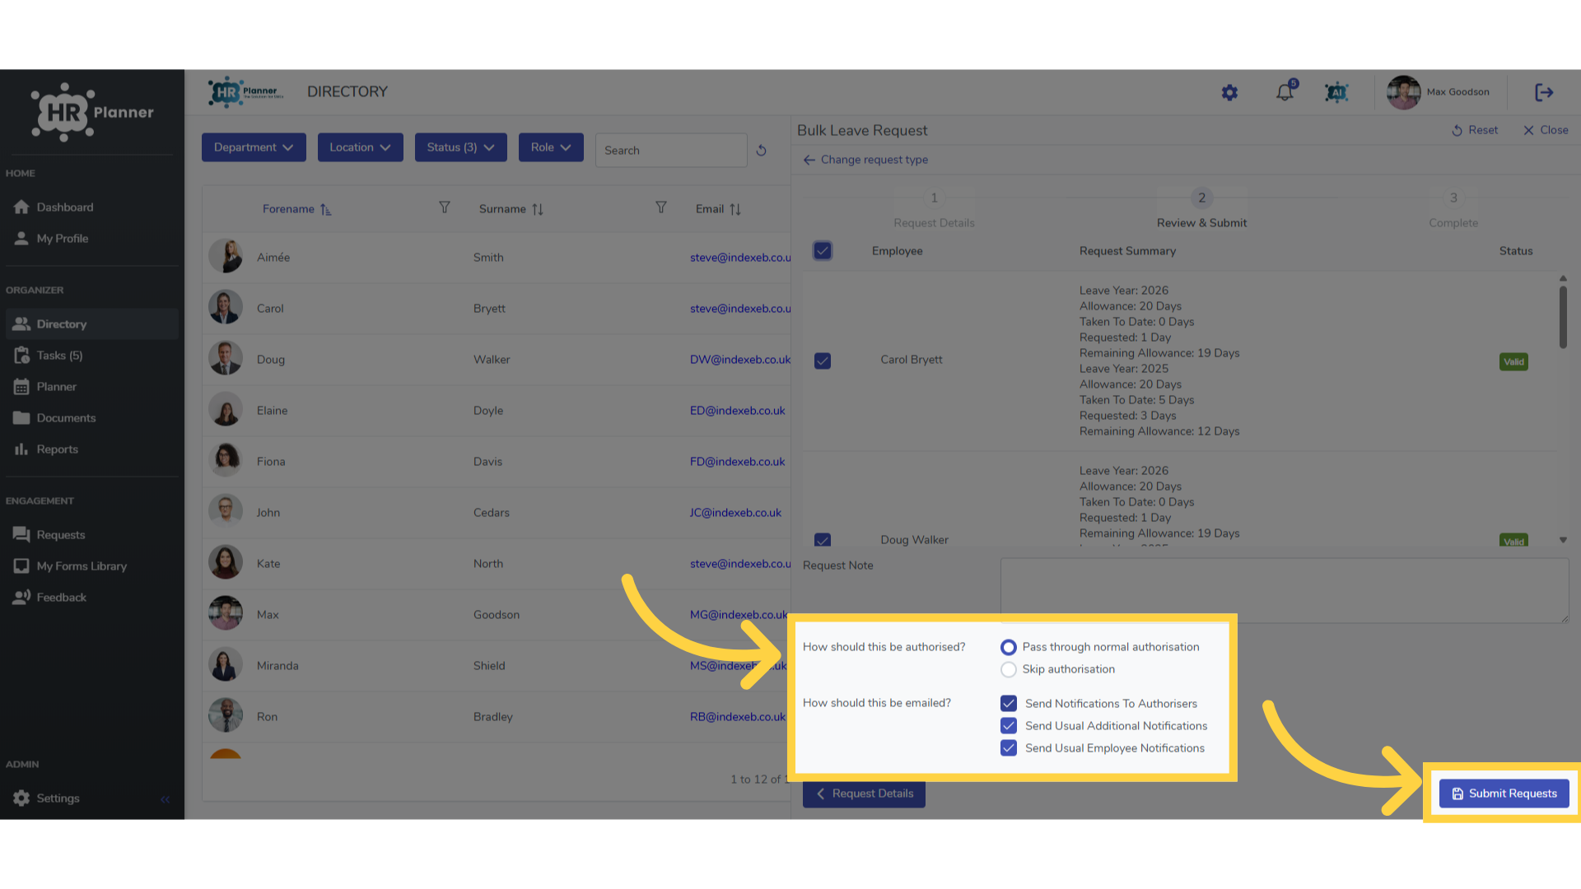Click the directory Search field
Image resolution: width=1581 pixels, height=889 pixels.
click(671, 151)
